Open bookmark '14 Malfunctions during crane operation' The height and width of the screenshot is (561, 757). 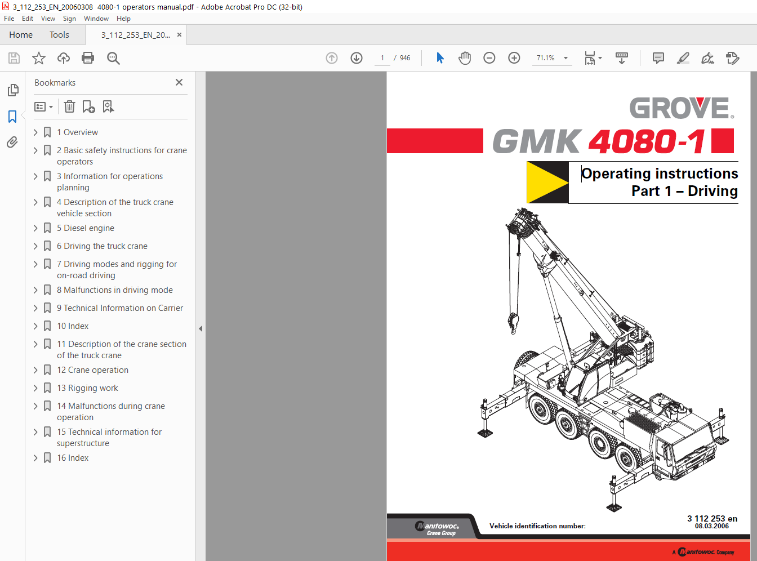[111, 412]
